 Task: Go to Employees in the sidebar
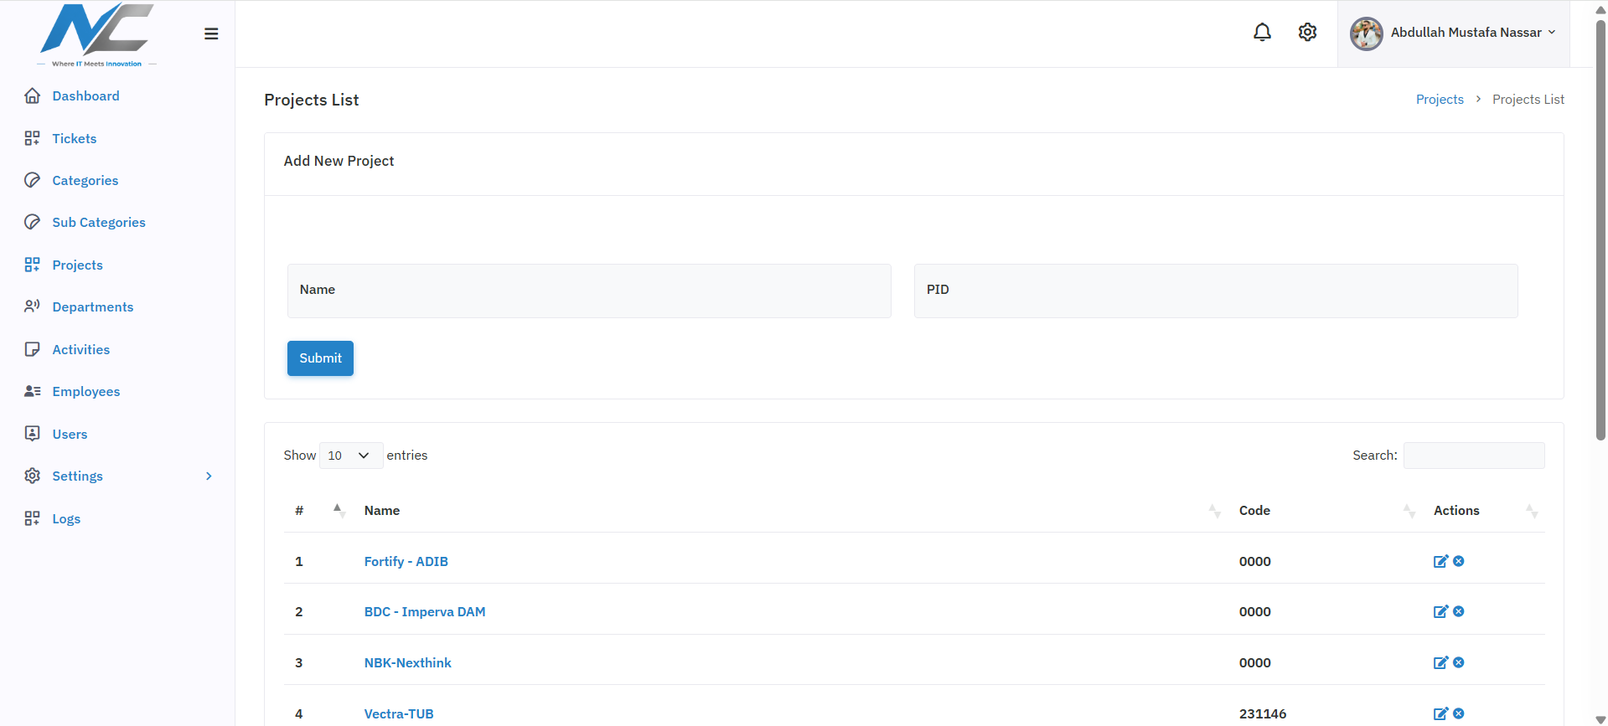click(x=85, y=391)
